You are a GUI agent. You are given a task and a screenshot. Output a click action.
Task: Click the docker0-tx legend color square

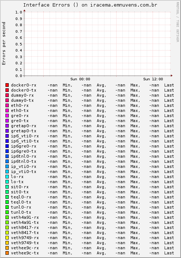7,90
